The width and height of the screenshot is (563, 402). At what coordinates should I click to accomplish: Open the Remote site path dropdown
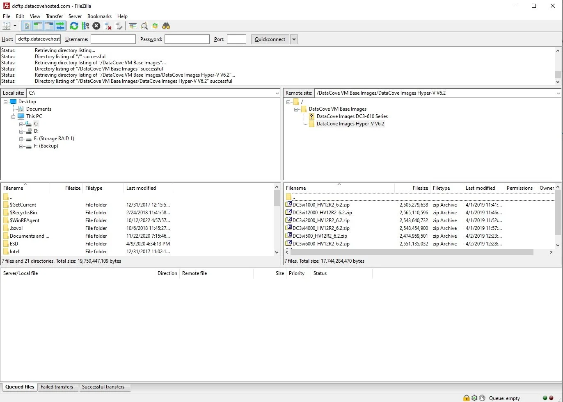(558, 93)
